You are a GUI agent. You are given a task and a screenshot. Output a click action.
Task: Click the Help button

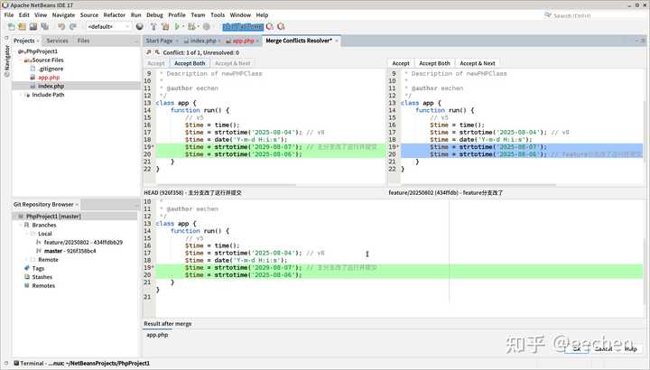630,349
